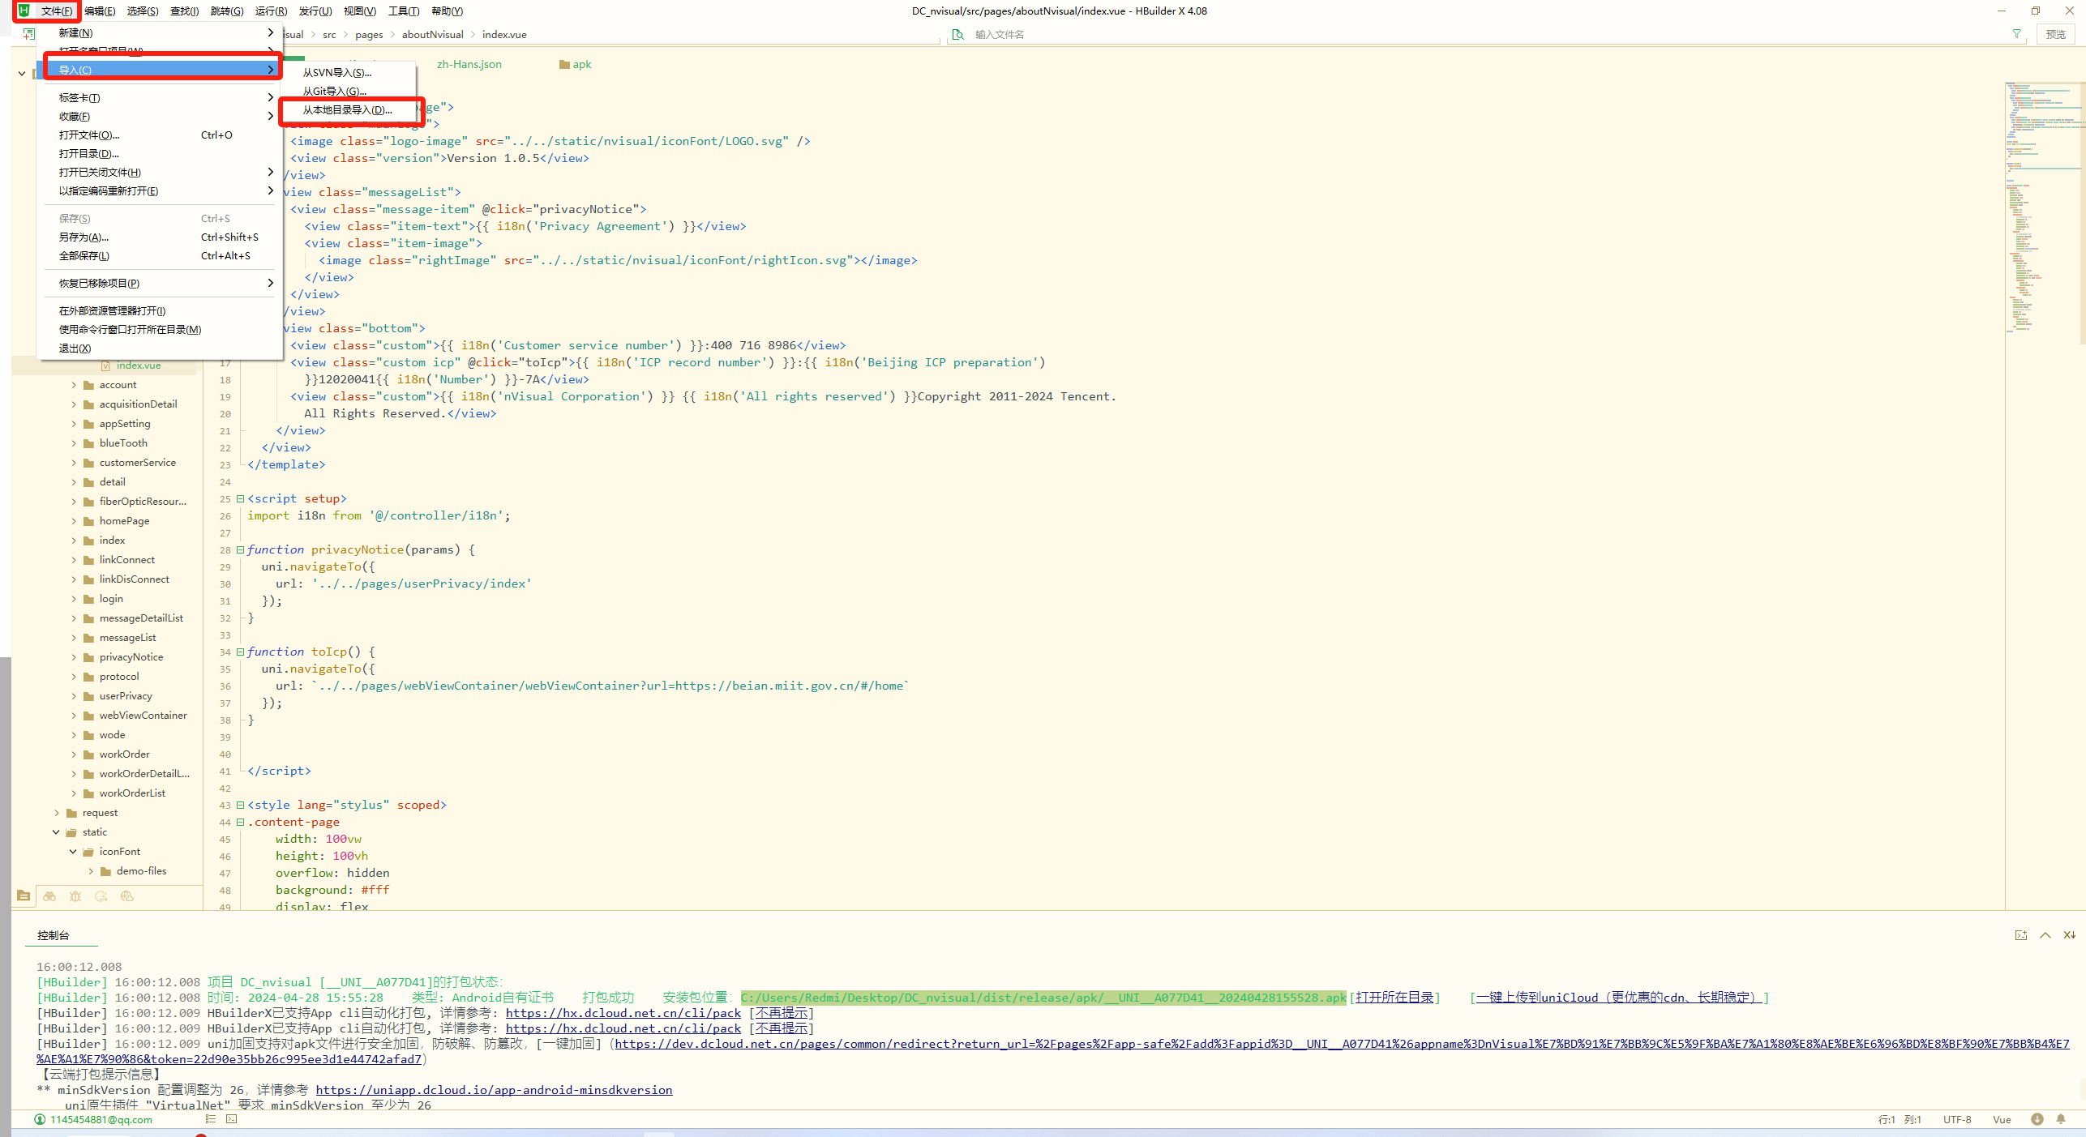Click the download arrow status icon
The height and width of the screenshot is (1137, 2086).
tap(2037, 1119)
